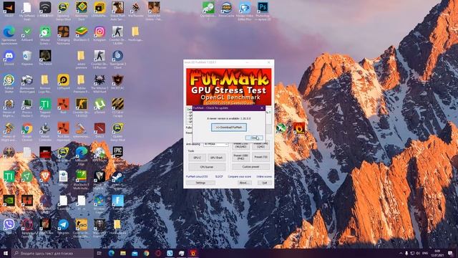Viewport: 458px width, 258px height.
Task: Run the Preset:720 benchmark
Action: 260,158
